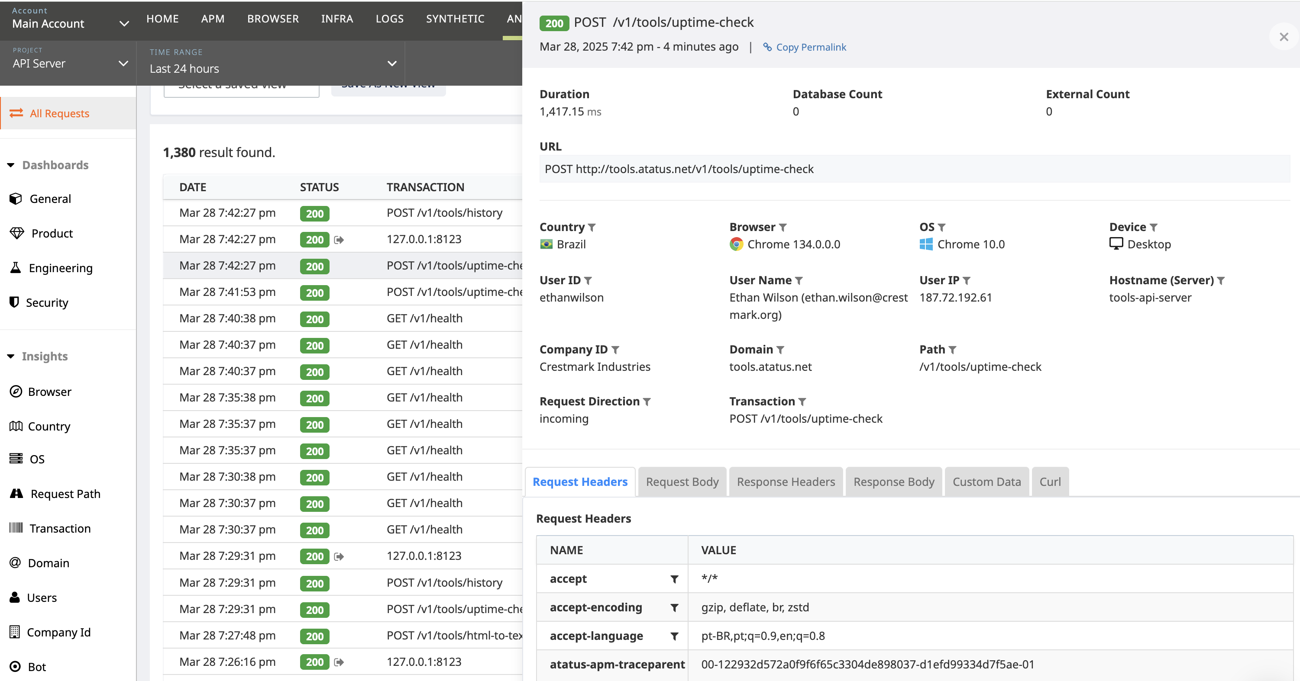The image size is (1300, 681).
Task: Switch to the Response Body tab
Action: coord(893,482)
